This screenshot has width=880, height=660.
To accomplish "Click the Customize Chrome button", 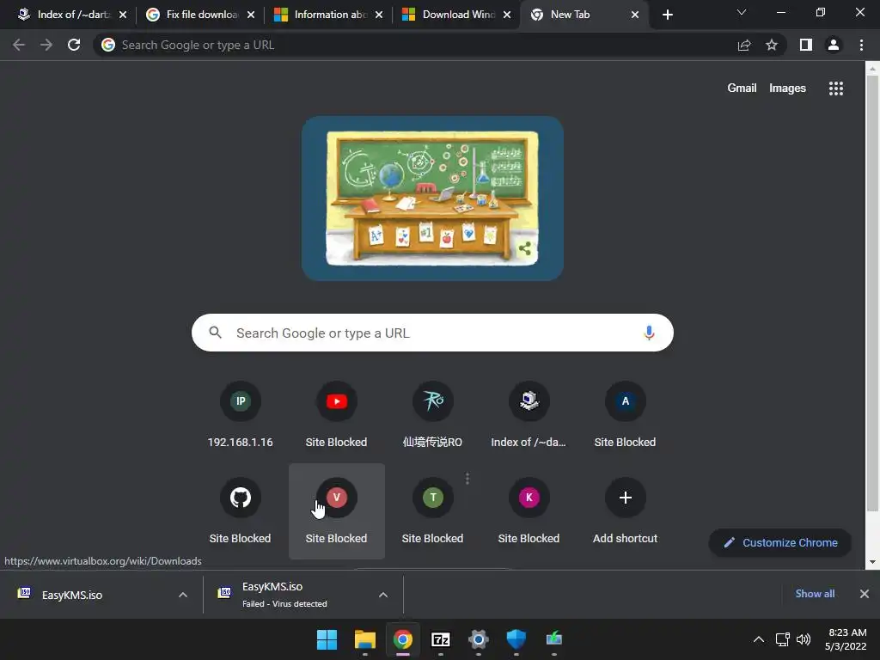I will pos(780,543).
